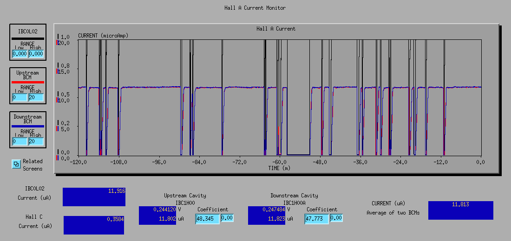Click the black IBCOLO2 legend color bar
Viewport: 511px width, 241px height.
(28, 38)
